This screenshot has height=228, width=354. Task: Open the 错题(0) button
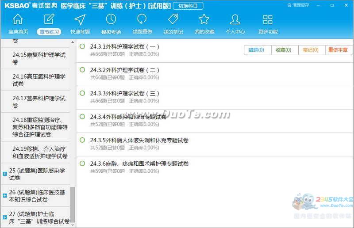(257, 50)
